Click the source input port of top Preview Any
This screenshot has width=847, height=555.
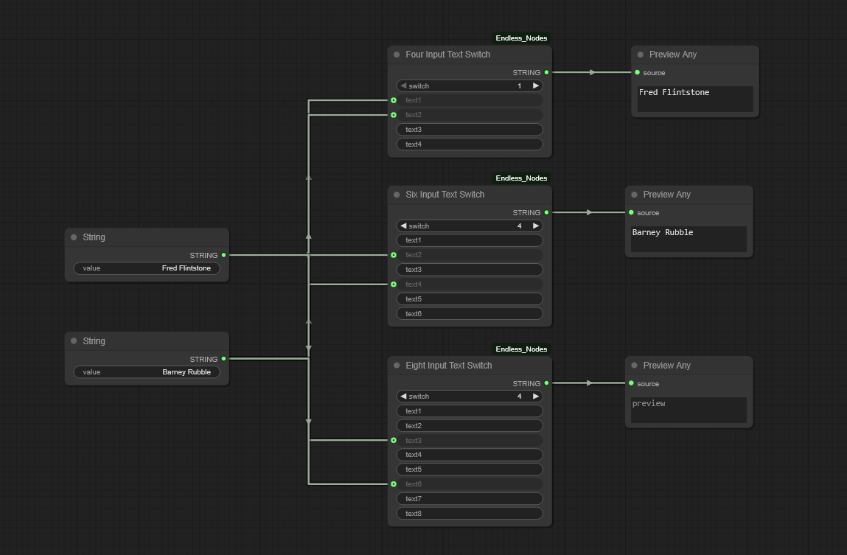(637, 72)
